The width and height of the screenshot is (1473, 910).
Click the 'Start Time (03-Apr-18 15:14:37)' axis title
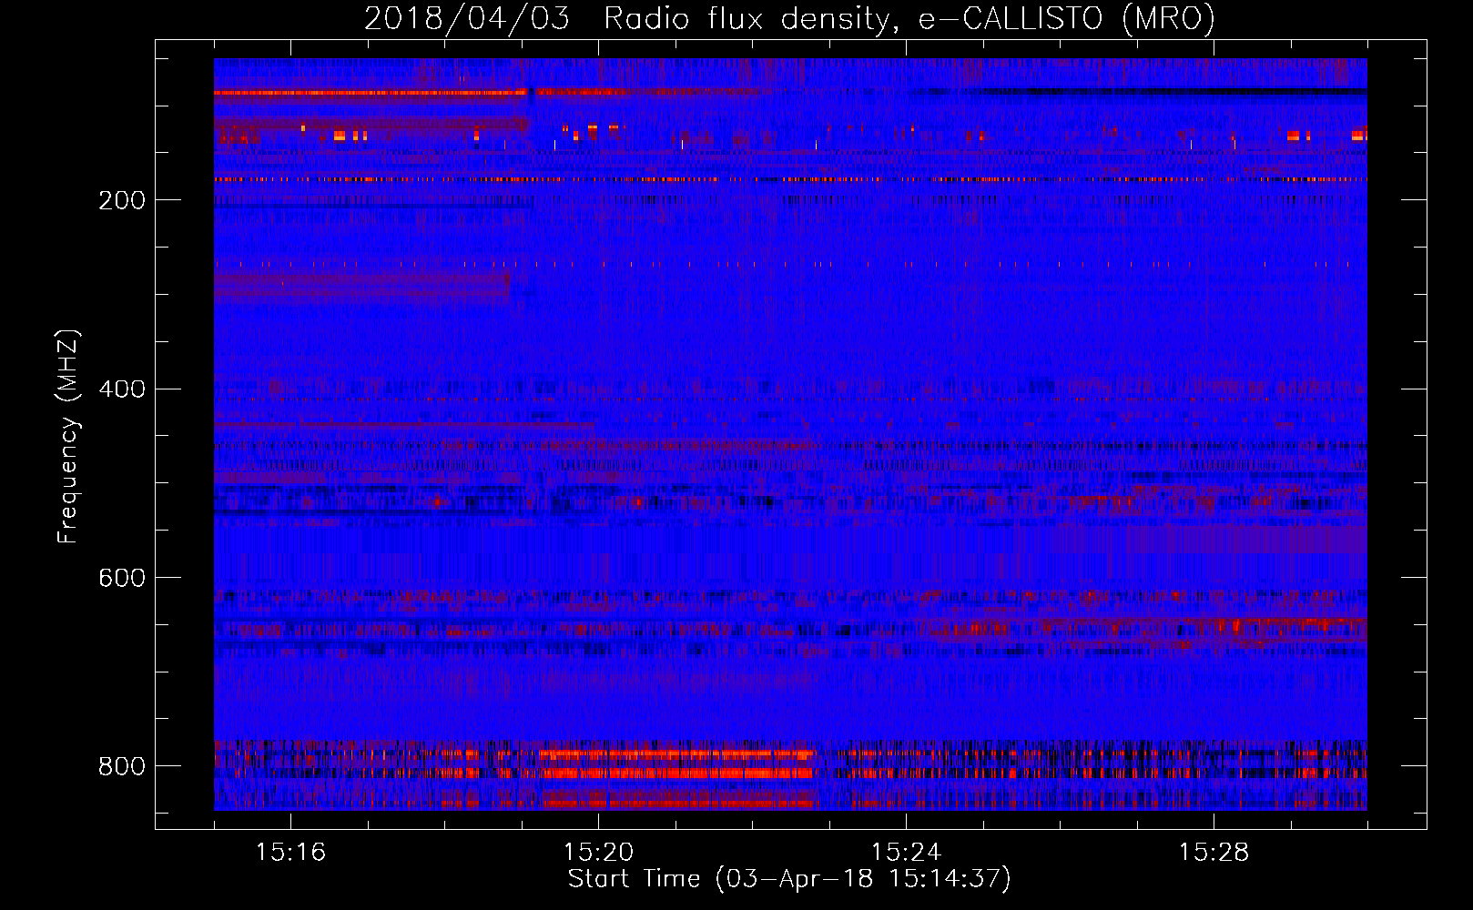click(790, 879)
